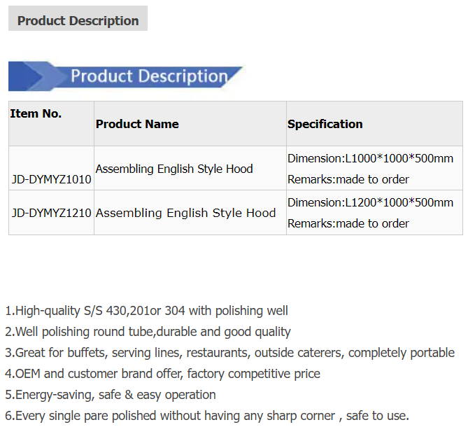This screenshot has height=427, width=475.
Task: Click Dimension:L1200*1000*500mm specification text
Action: 370,202
